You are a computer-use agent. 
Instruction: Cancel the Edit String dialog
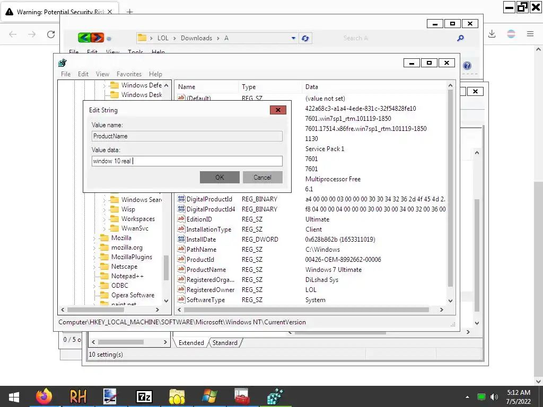262,177
